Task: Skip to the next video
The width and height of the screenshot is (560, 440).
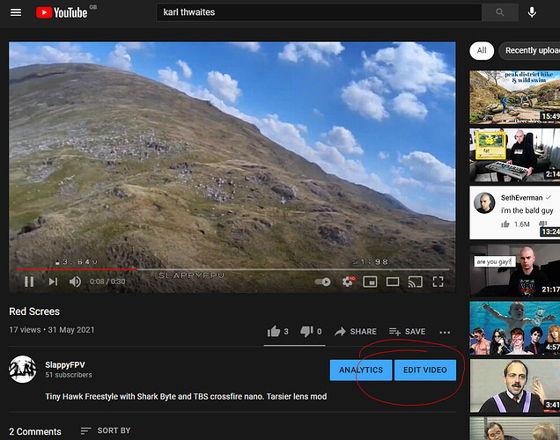Action: 53,282
